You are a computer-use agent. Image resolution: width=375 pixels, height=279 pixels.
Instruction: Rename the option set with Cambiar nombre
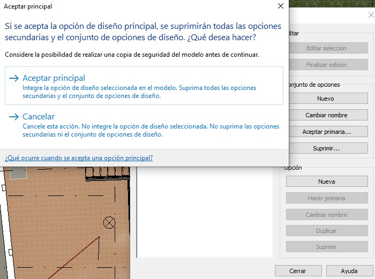pos(326,115)
